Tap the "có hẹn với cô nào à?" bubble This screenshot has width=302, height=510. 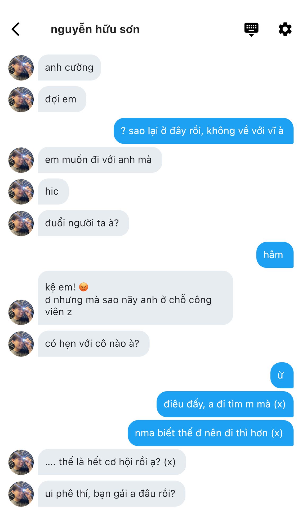click(94, 343)
